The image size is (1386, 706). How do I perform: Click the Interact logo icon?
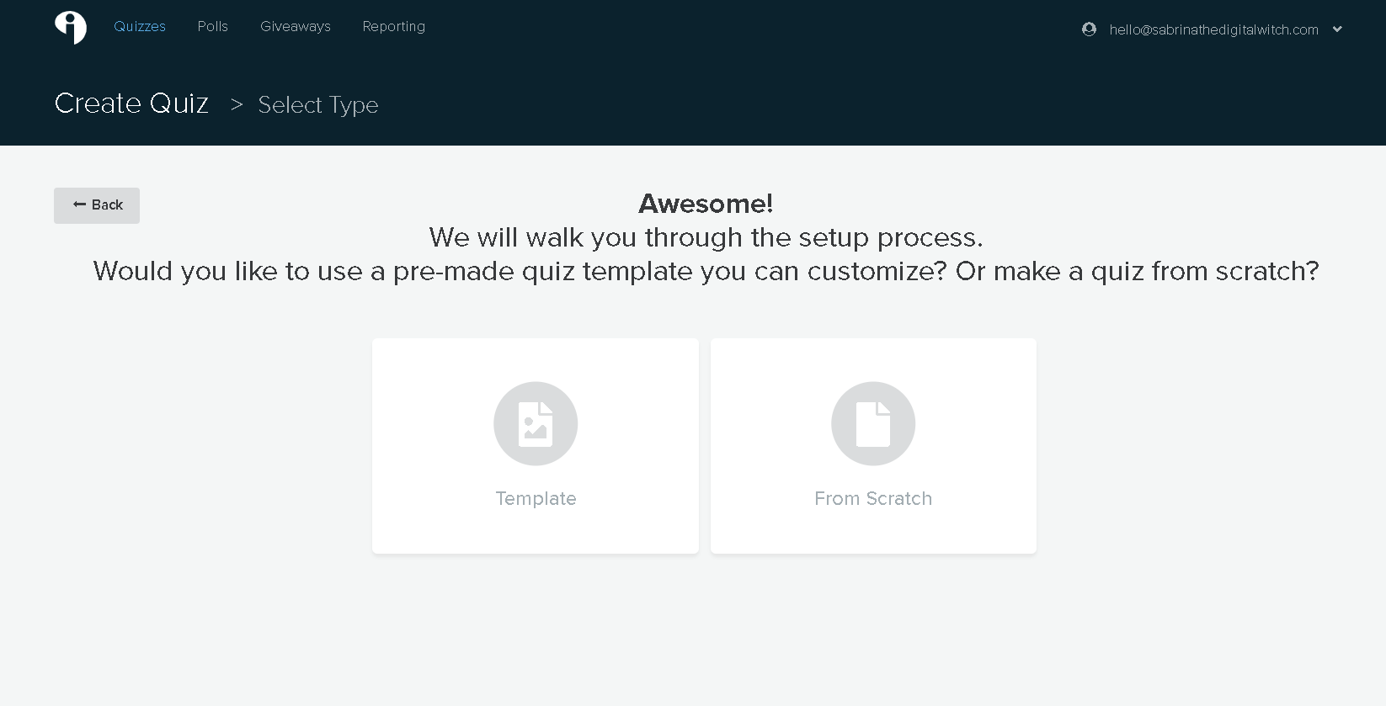click(x=71, y=28)
